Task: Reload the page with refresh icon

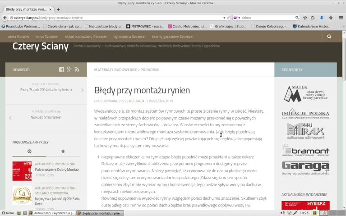Action: point(228,18)
